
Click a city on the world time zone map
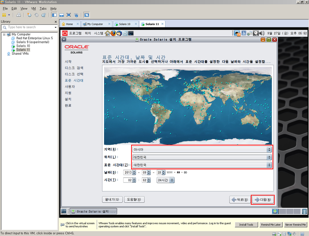tap(188, 106)
